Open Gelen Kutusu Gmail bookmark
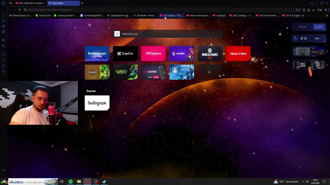Image resolution: width=330 pixels, height=185 pixels. tap(20, 15)
